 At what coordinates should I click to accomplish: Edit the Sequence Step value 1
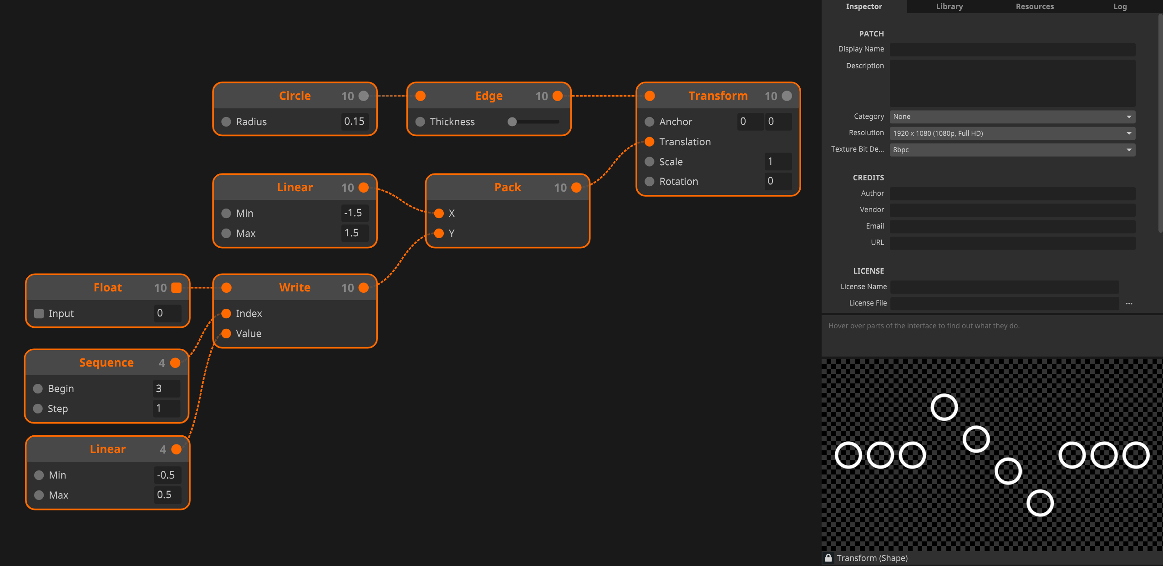167,408
